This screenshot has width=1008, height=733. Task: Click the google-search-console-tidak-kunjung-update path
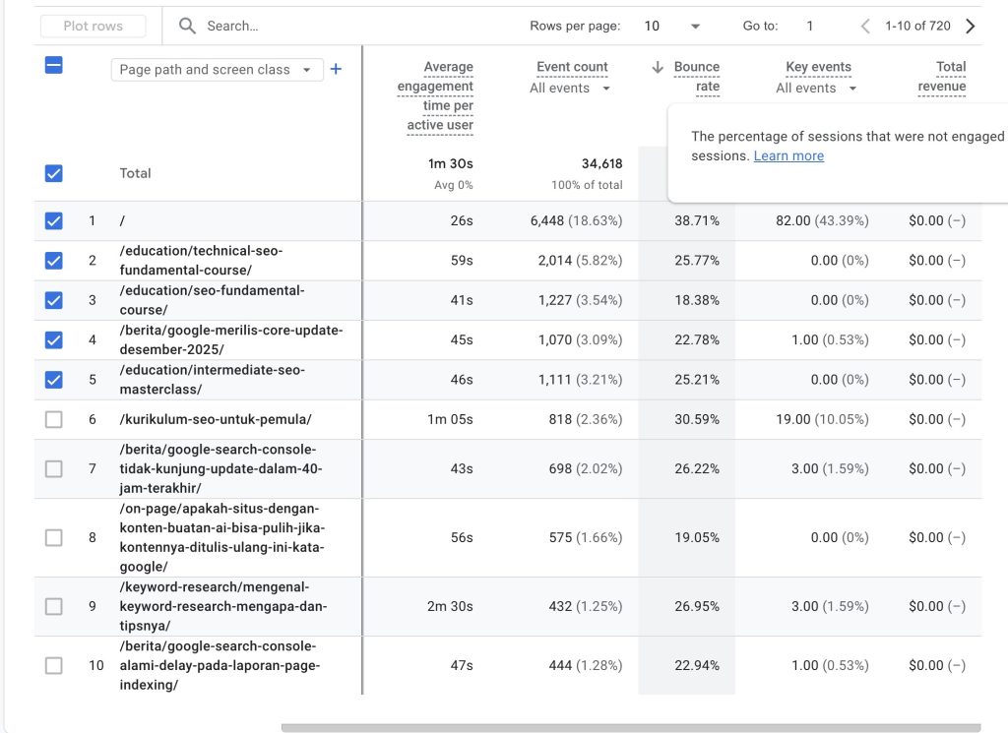click(220, 469)
